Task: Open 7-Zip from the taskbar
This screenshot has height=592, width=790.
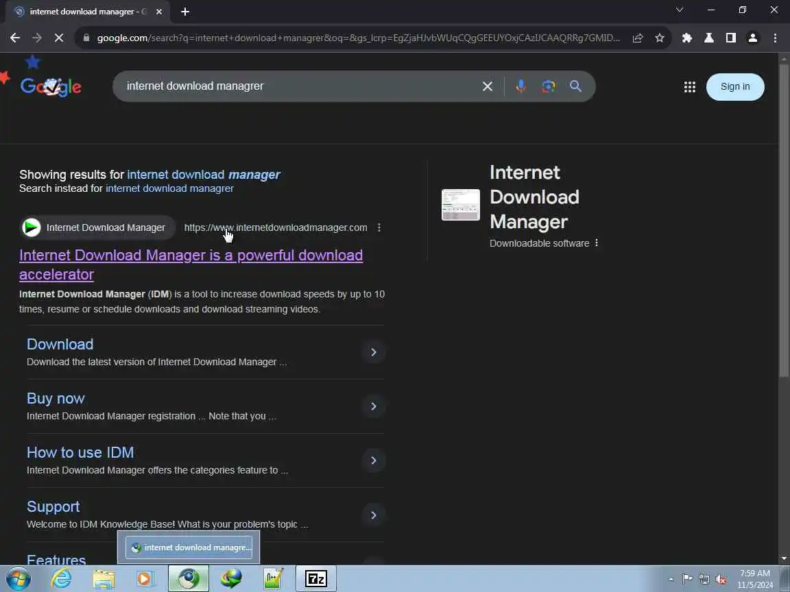Action: coord(316,579)
